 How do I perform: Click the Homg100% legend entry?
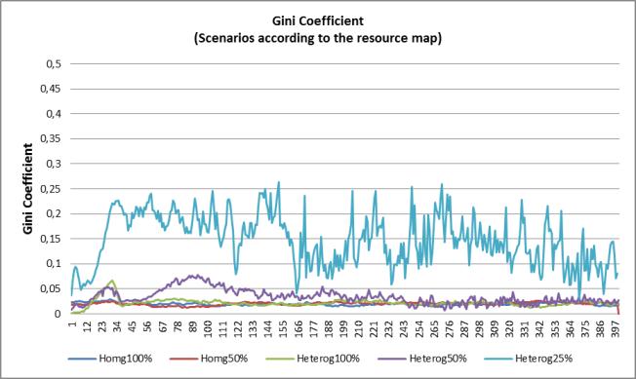point(110,359)
